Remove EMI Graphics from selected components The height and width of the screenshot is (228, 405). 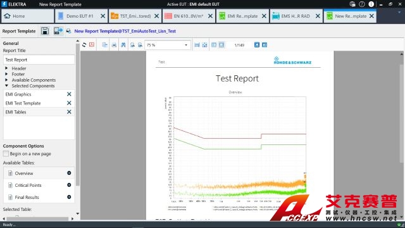tap(69, 94)
